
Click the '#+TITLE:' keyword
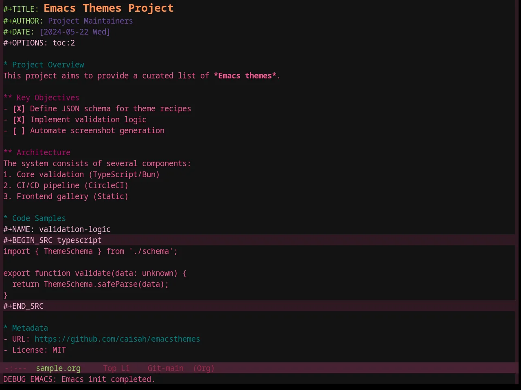coord(21,9)
